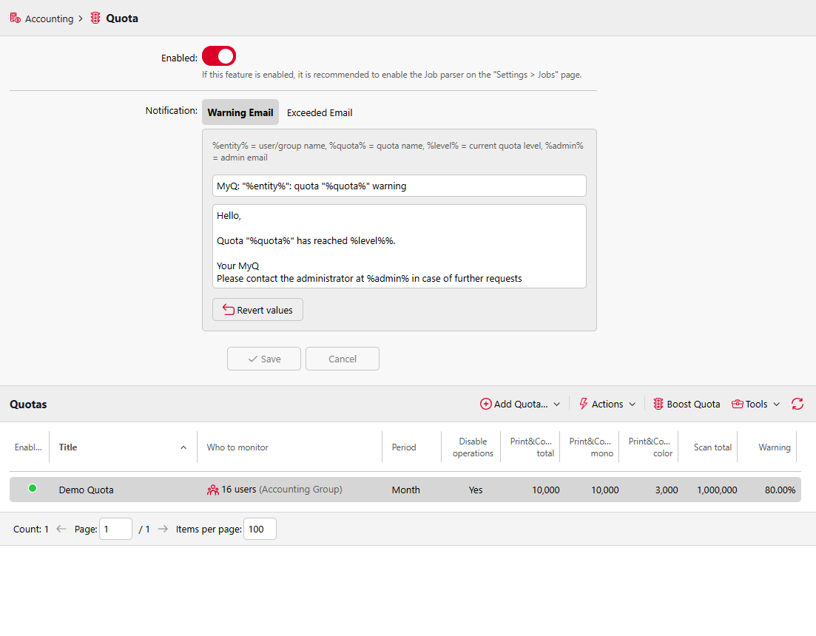Click the Enabled column header
Viewport: 816px width, 636px height.
(28, 447)
